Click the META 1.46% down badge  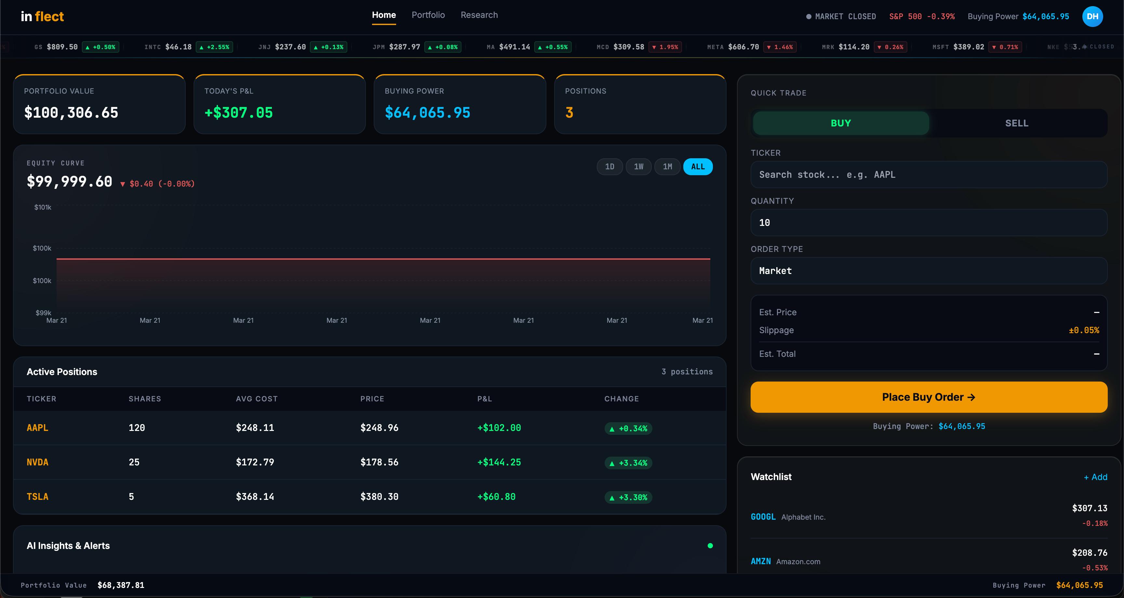[x=780, y=47]
